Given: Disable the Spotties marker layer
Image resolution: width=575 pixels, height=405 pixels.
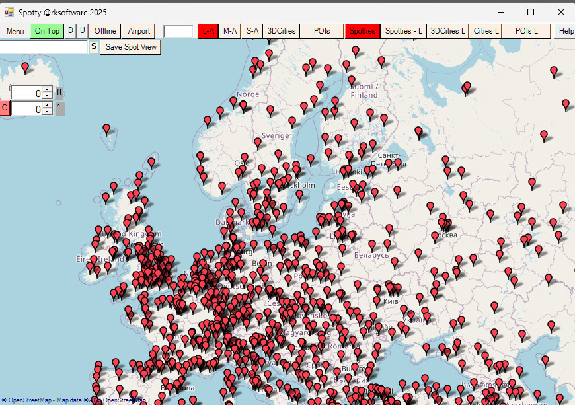Looking at the screenshot, I should (362, 31).
